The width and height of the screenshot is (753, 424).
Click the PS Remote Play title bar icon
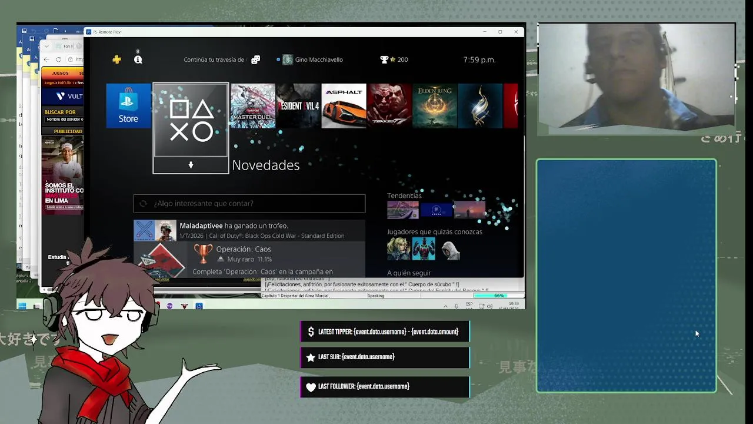[x=88, y=32]
